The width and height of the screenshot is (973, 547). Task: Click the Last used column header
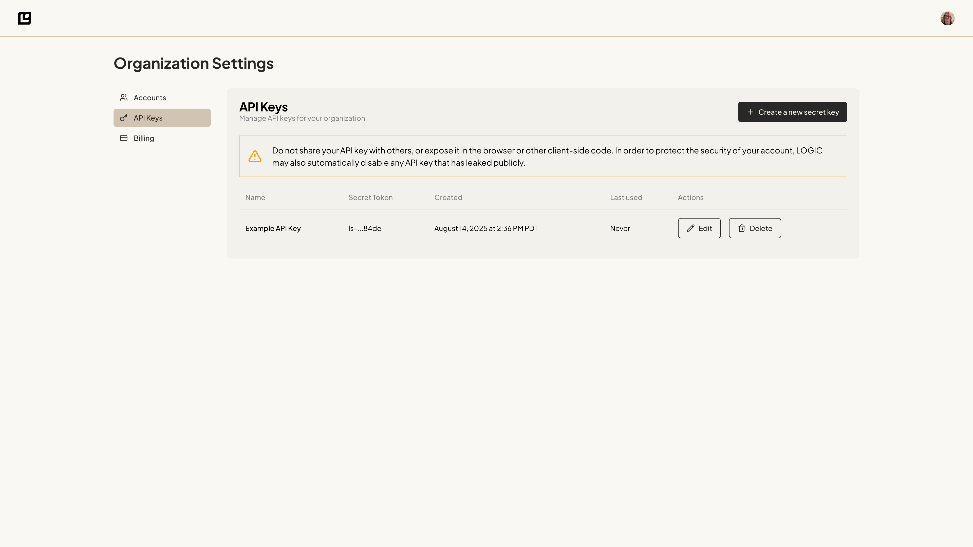point(626,198)
